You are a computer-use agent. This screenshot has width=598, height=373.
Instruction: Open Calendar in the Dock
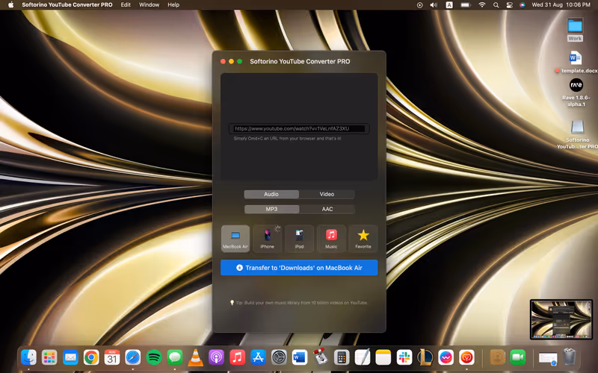pyautogui.click(x=112, y=357)
